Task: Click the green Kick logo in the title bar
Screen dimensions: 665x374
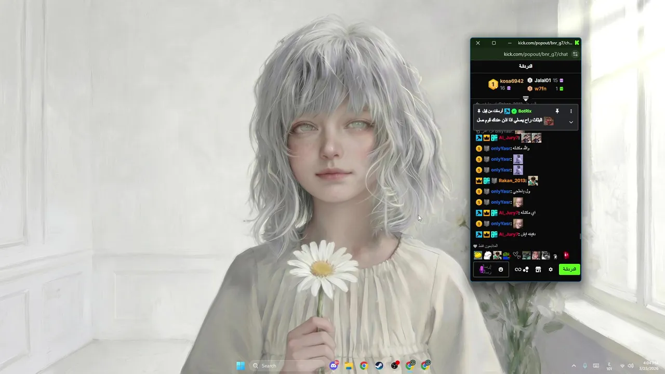Action: click(x=577, y=43)
